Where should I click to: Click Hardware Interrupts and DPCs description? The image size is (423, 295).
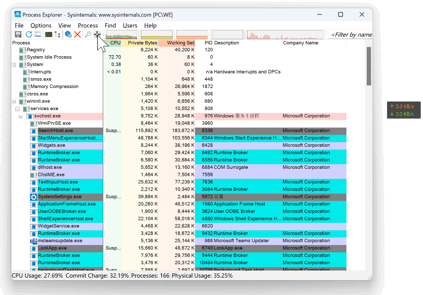point(247,72)
